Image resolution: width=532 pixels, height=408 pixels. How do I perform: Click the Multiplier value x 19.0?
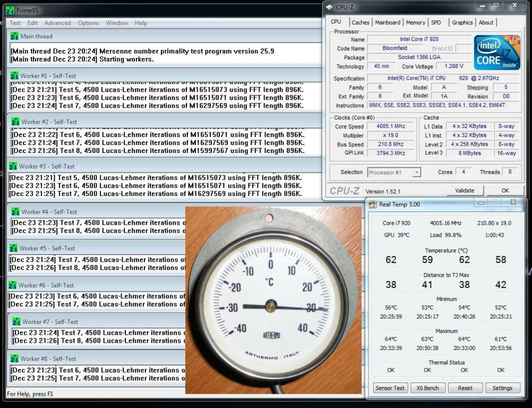391,135
